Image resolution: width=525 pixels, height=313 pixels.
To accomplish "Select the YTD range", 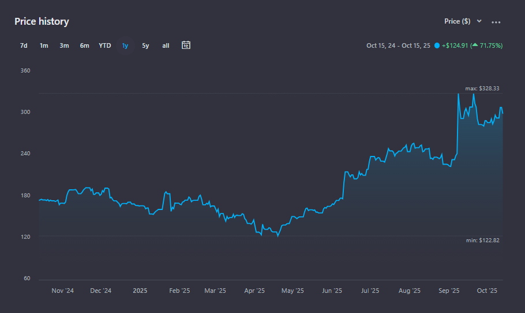I will (104, 45).
